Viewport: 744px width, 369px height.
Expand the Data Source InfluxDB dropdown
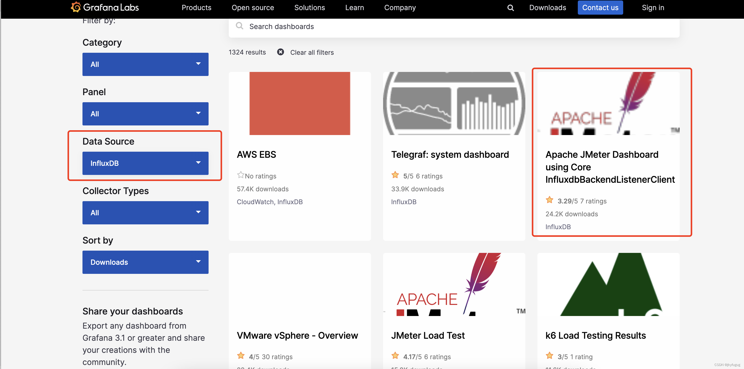pyautogui.click(x=145, y=163)
